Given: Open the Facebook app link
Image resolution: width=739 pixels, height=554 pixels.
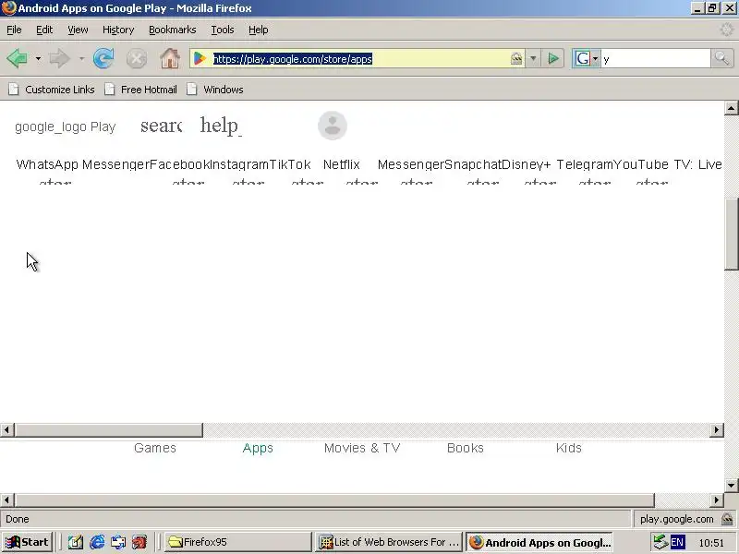Looking at the screenshot, I should click(x=179, y=164).
